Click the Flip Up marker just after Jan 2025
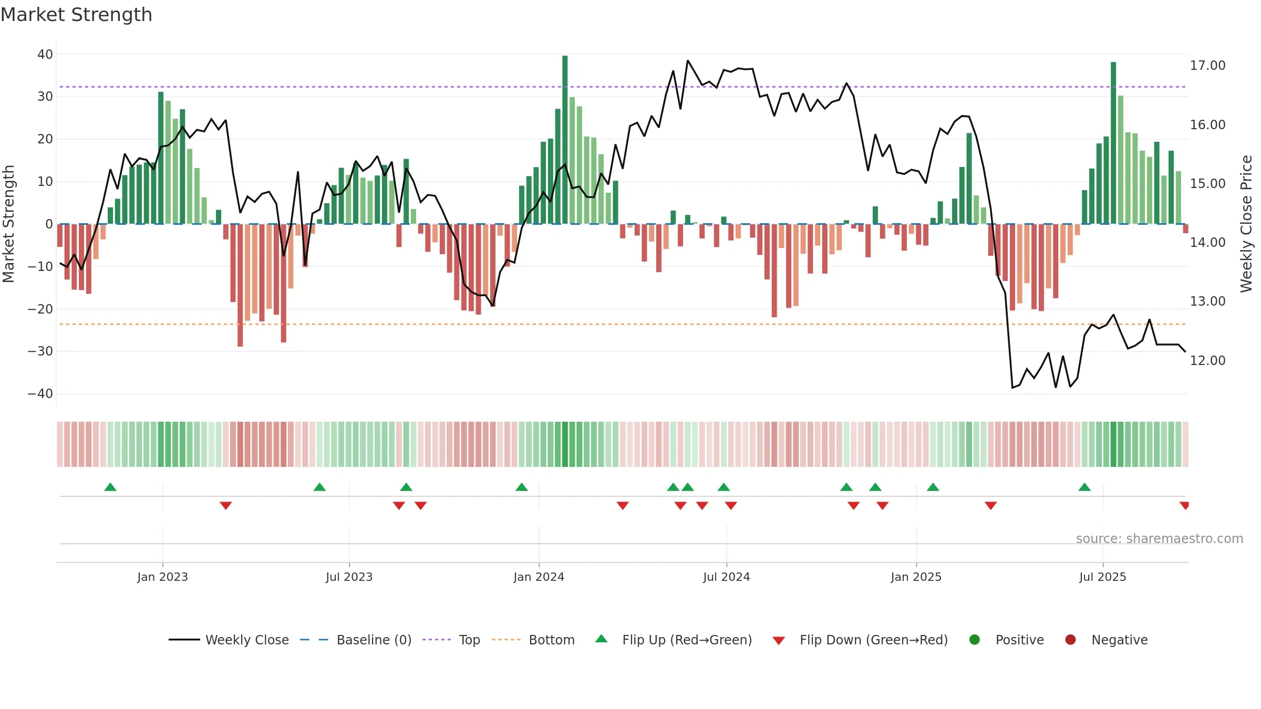 [x=933, y=487]
